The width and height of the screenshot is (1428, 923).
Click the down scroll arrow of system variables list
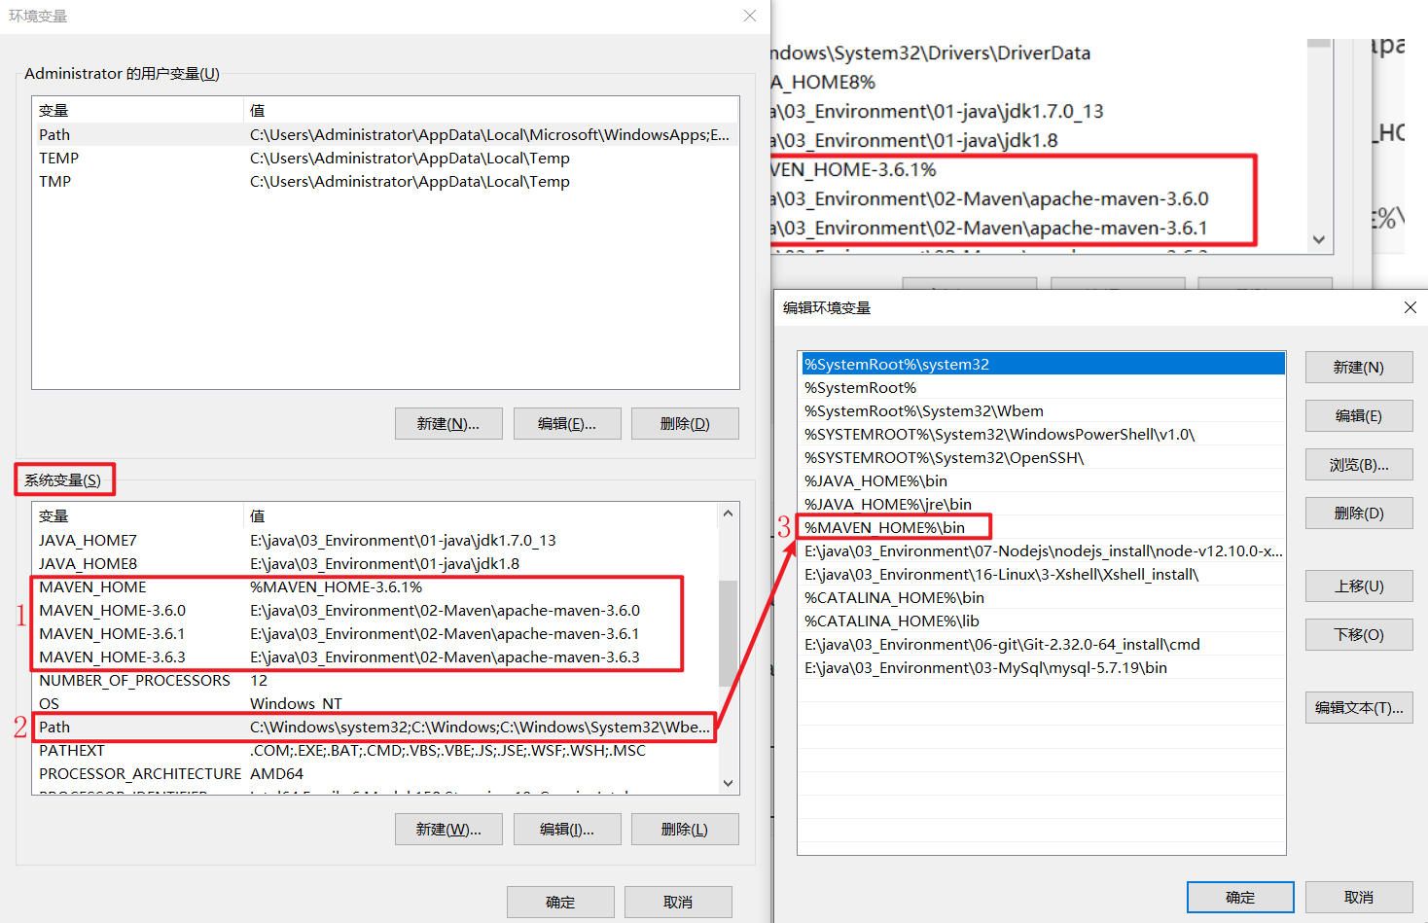728,783
